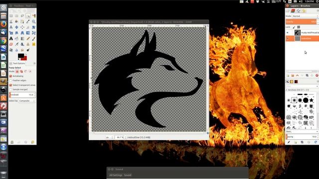Toggle Select transparent areas checkbox
The width and height of the screenshot is (319, 179).
tap(11, 85)
